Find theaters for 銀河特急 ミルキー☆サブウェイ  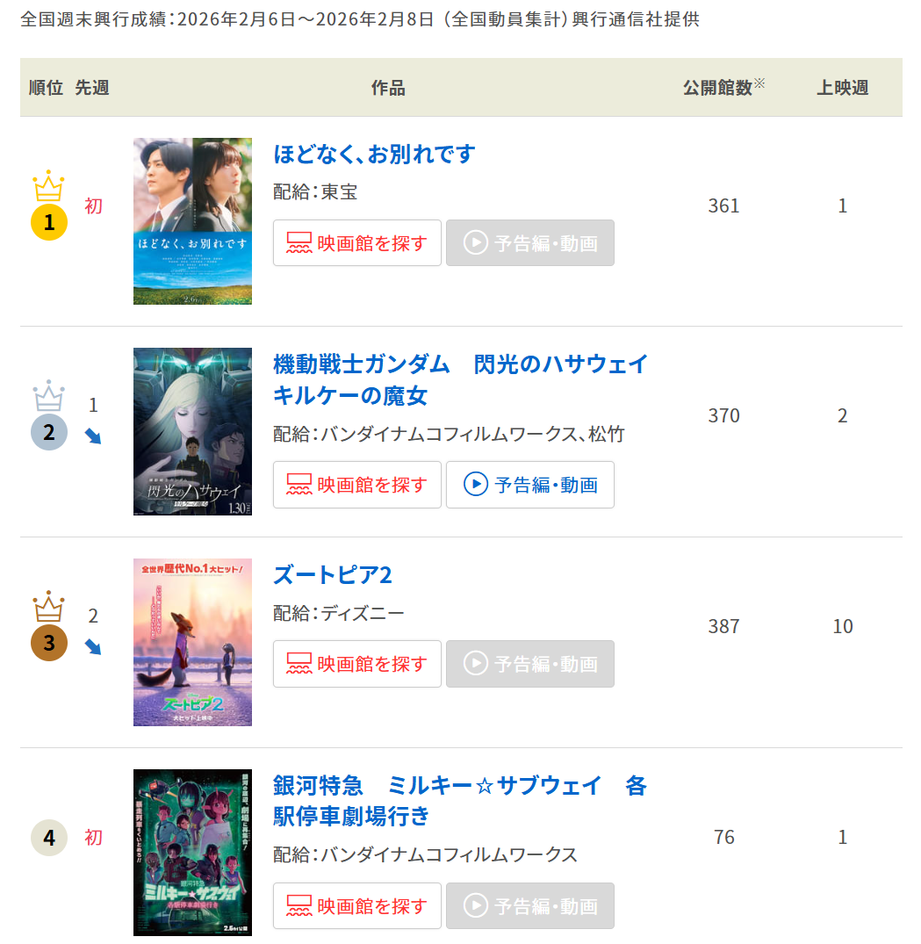pos(357,905)
